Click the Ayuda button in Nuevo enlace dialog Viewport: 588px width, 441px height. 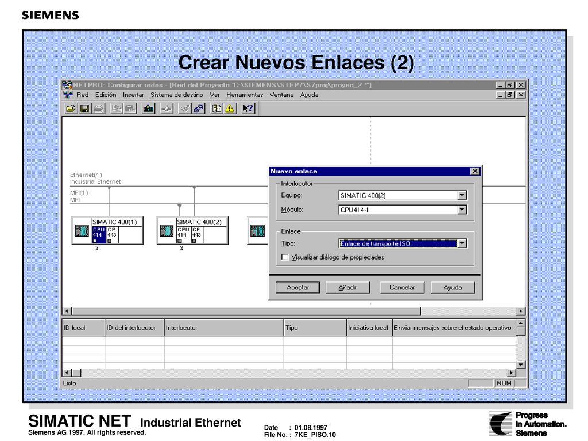click(x=452, y=288)
